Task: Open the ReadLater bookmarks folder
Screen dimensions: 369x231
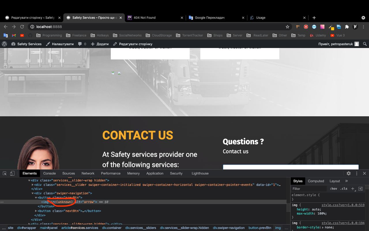Action: click(257, 35)
